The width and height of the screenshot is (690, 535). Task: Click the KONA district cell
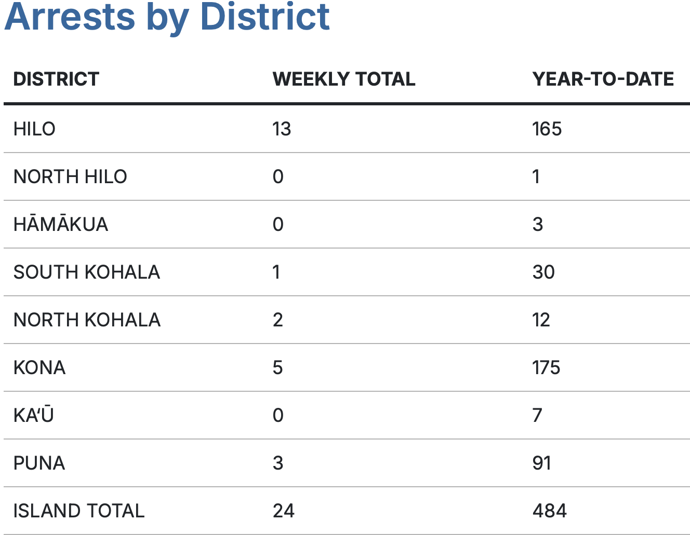click(39, 367)
